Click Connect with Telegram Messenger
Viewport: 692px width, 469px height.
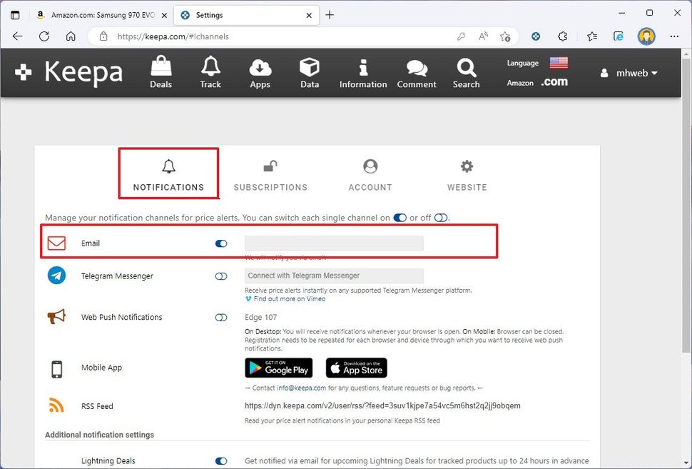(333, 276)
